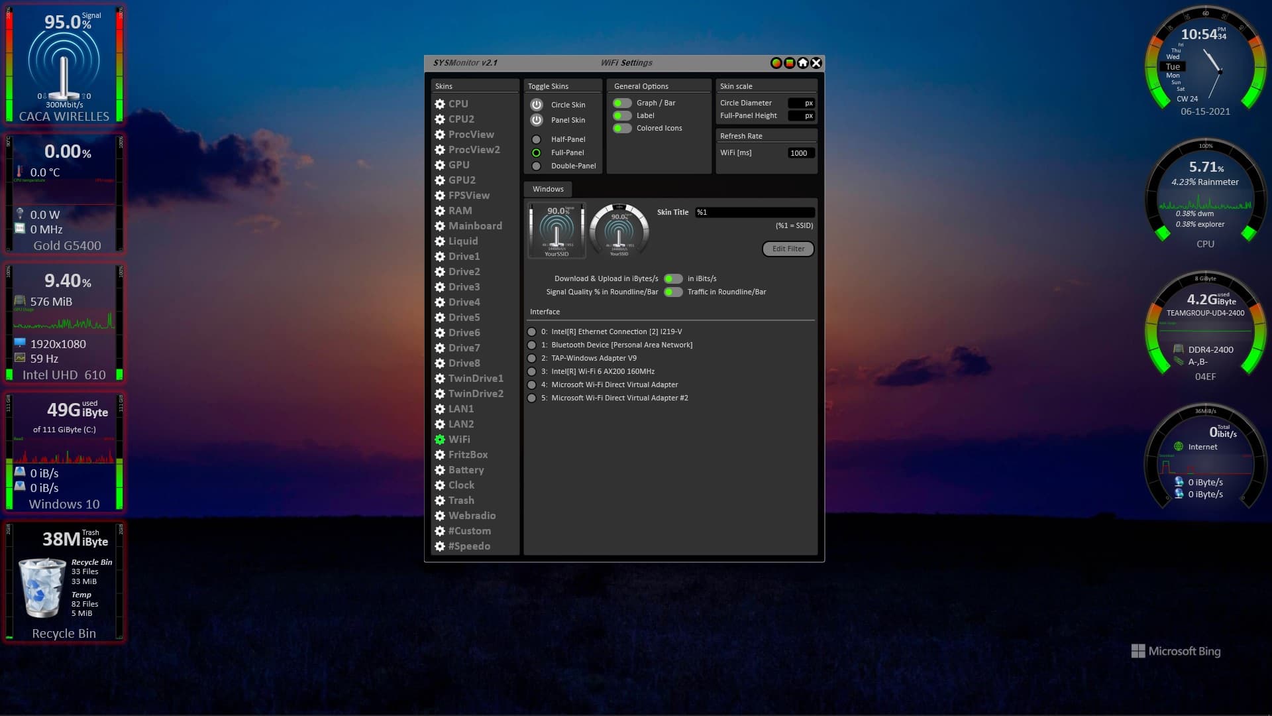Open the Mainboard skin settings gear
The image size is (1272, 716).
click(x=440, y=226)
